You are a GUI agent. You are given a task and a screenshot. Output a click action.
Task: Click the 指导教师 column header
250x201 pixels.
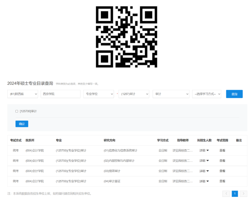(x=183, y=140)
